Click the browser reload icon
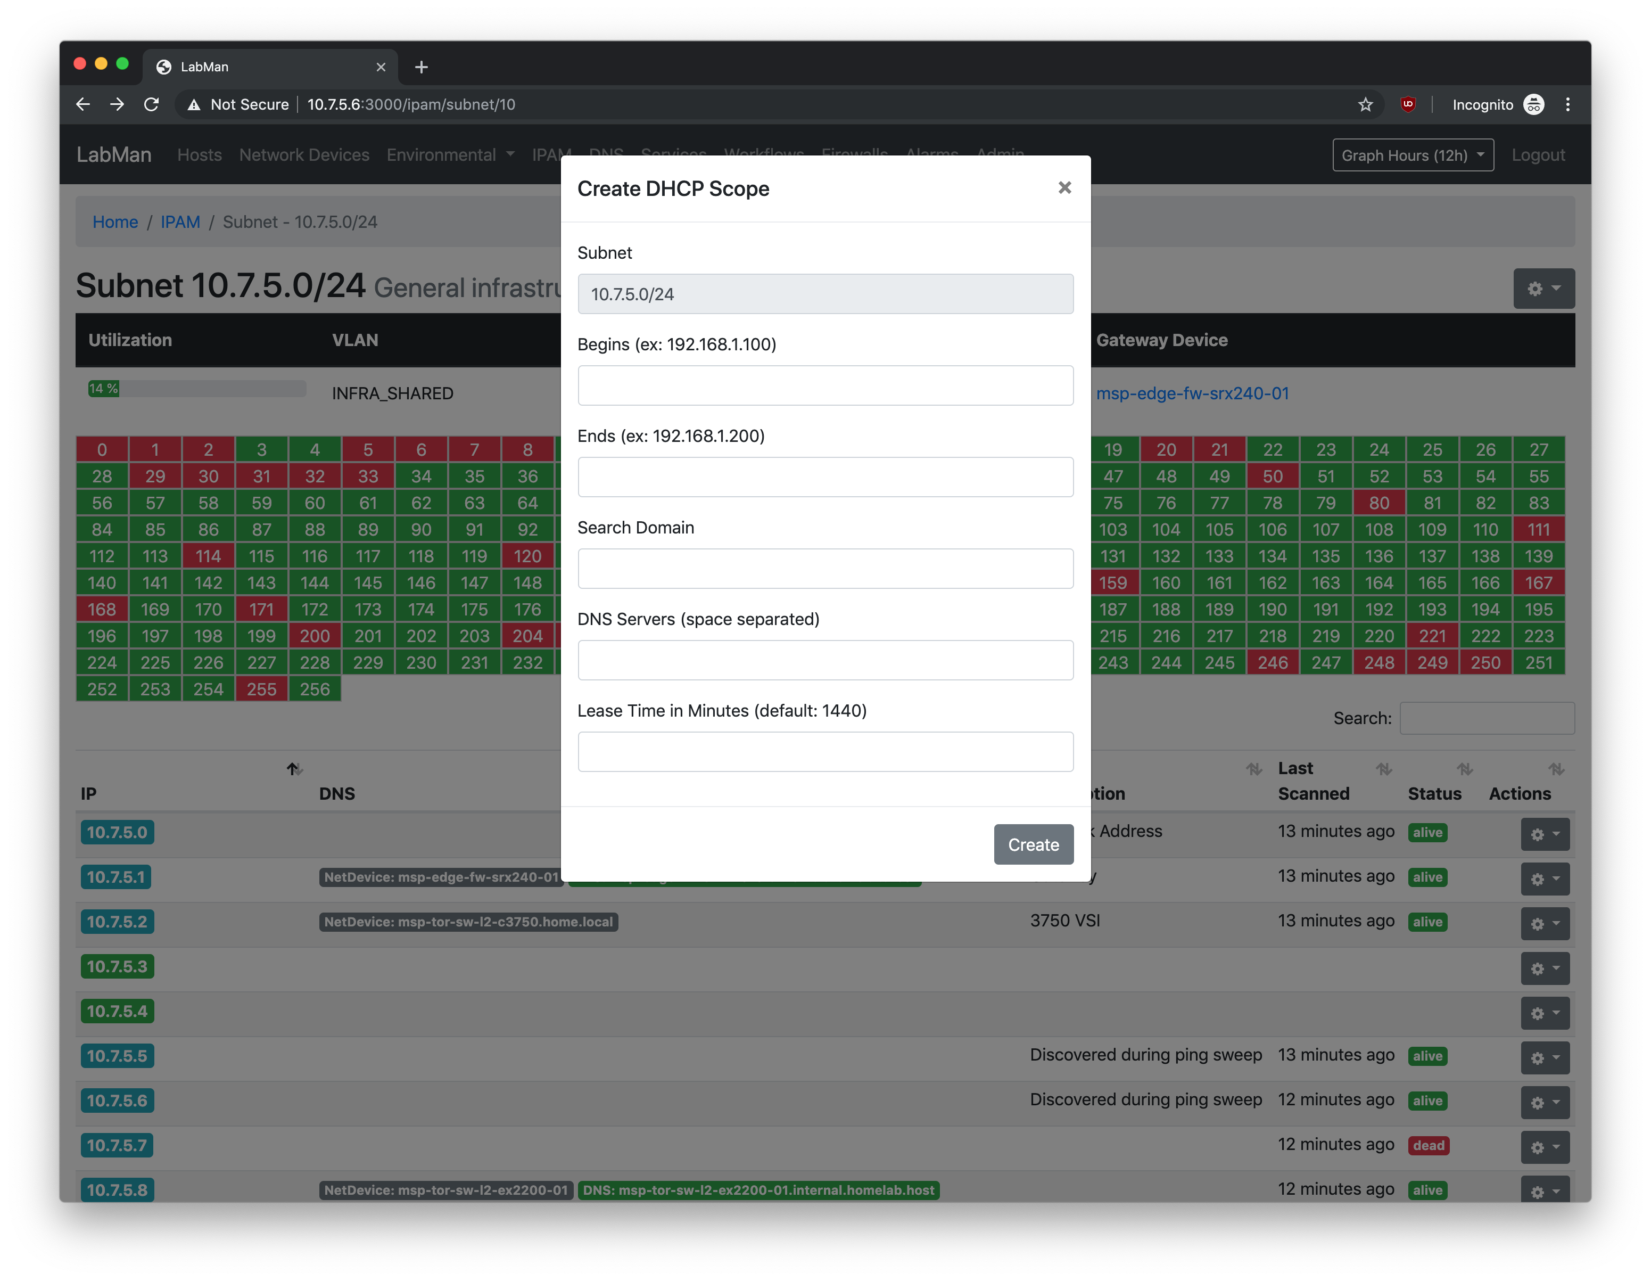Screen dimensions: 1651x1281 [151, 104]
